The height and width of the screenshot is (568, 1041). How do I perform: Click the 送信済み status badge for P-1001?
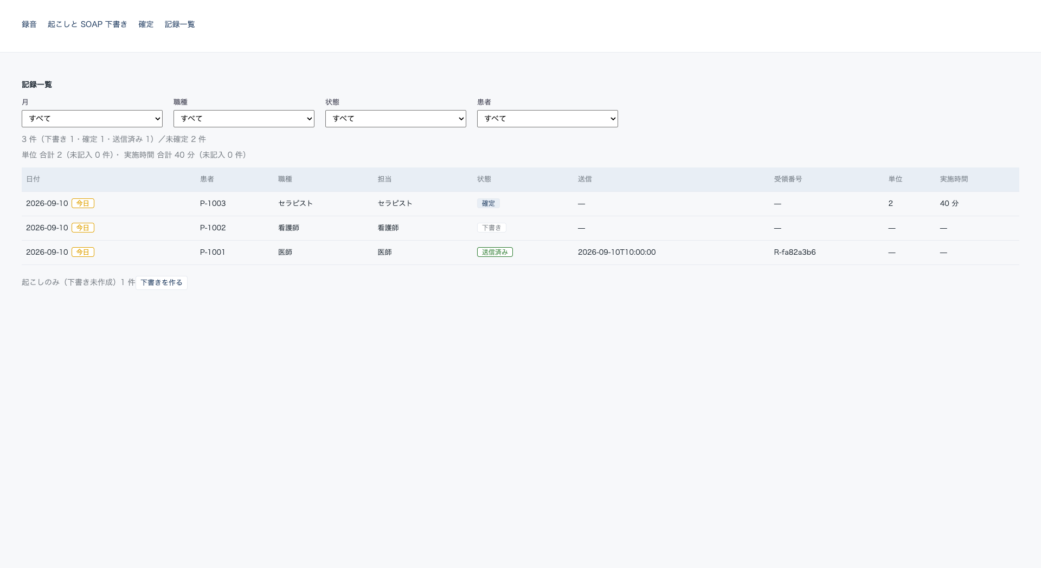coord(495,252)
